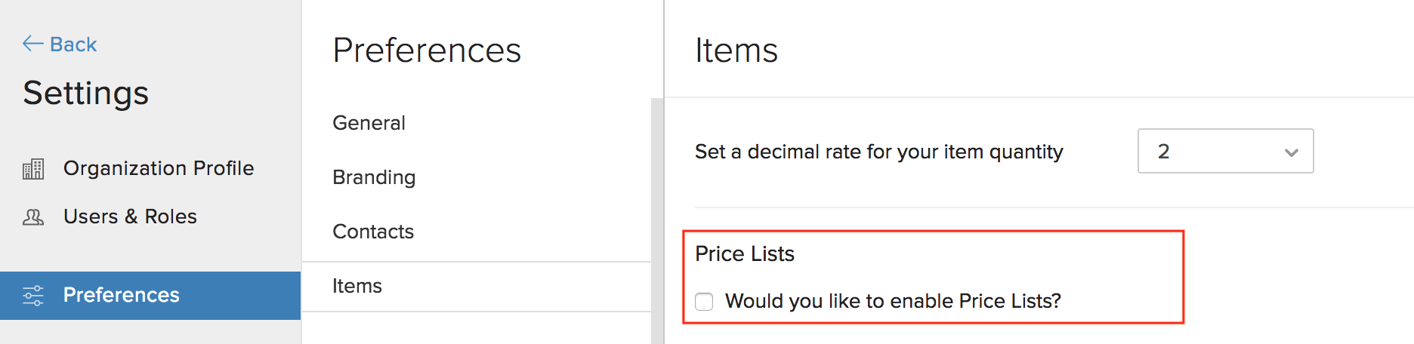Image resolution: width=1414 pixels, height=344 pixels.
Task: Click the "Would you like to enable Price Lists?" label
Action: 893,301
